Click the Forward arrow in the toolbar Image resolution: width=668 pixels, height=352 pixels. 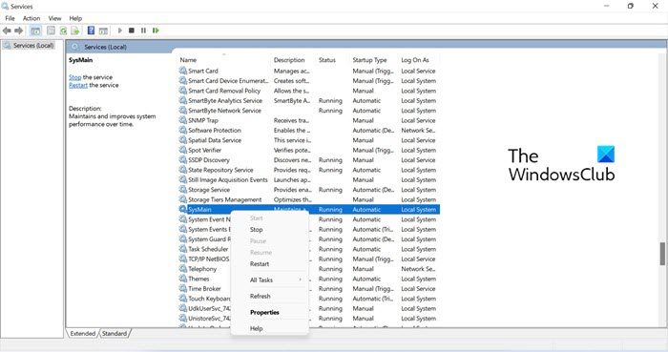(x=18, y=31)
